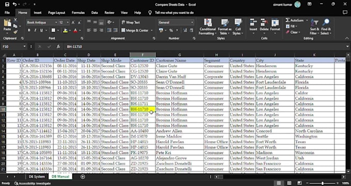Click the Tell me what you want to do box
Viewport: 351px width, 186px height.
(x=174, y=13)
